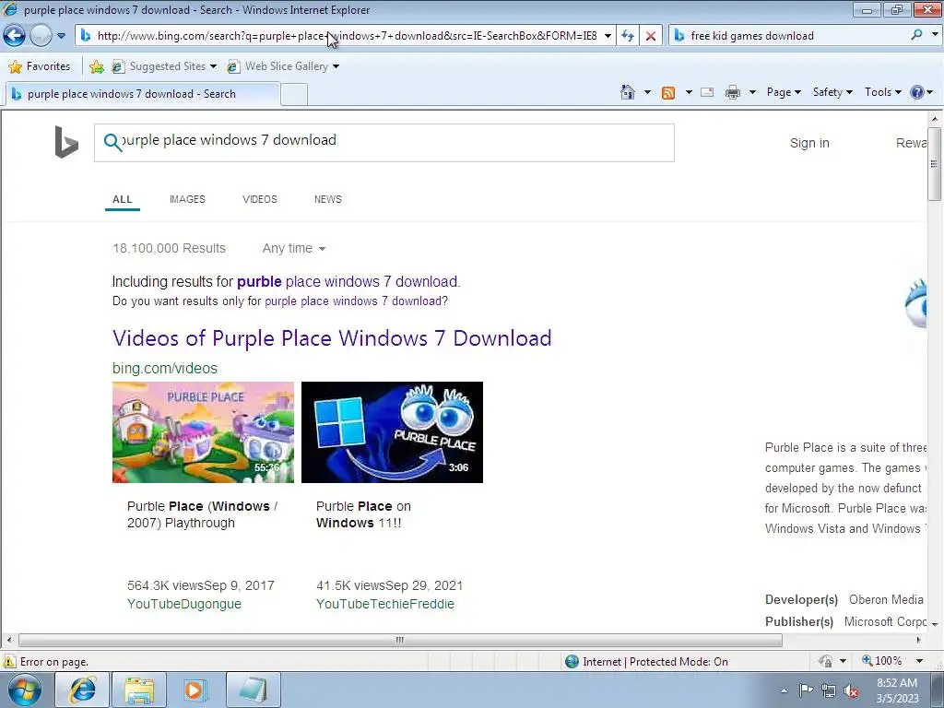This screenshot has width=944, height=708.
Task: Click the 'Error on page' warning icon in status bar
Action: pos(9,662)
